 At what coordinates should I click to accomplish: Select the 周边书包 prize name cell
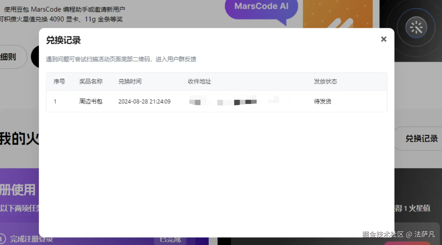pyautogui.click(x=91, y=101)
